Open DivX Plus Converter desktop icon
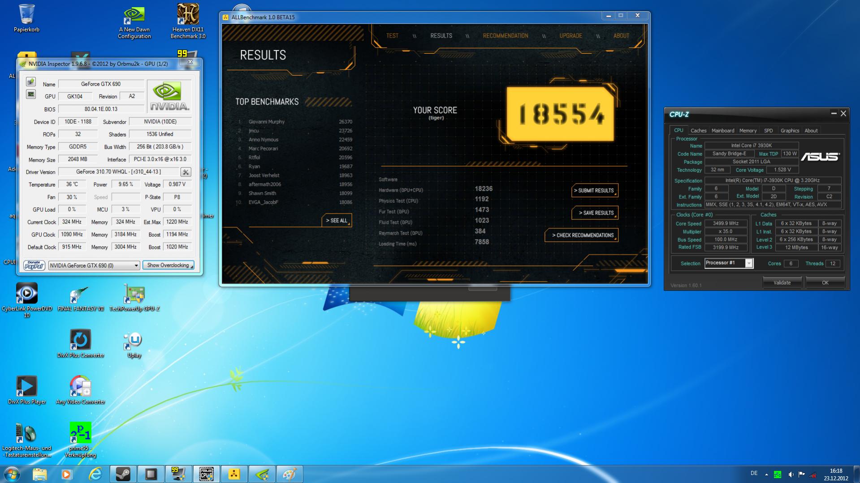This screenshot has height=483, width=860. 81,344
